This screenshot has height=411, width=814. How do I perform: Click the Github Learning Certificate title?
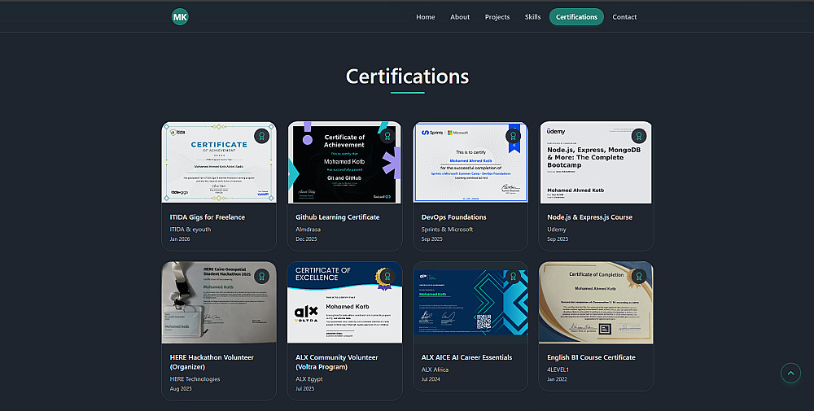(338, 217)
